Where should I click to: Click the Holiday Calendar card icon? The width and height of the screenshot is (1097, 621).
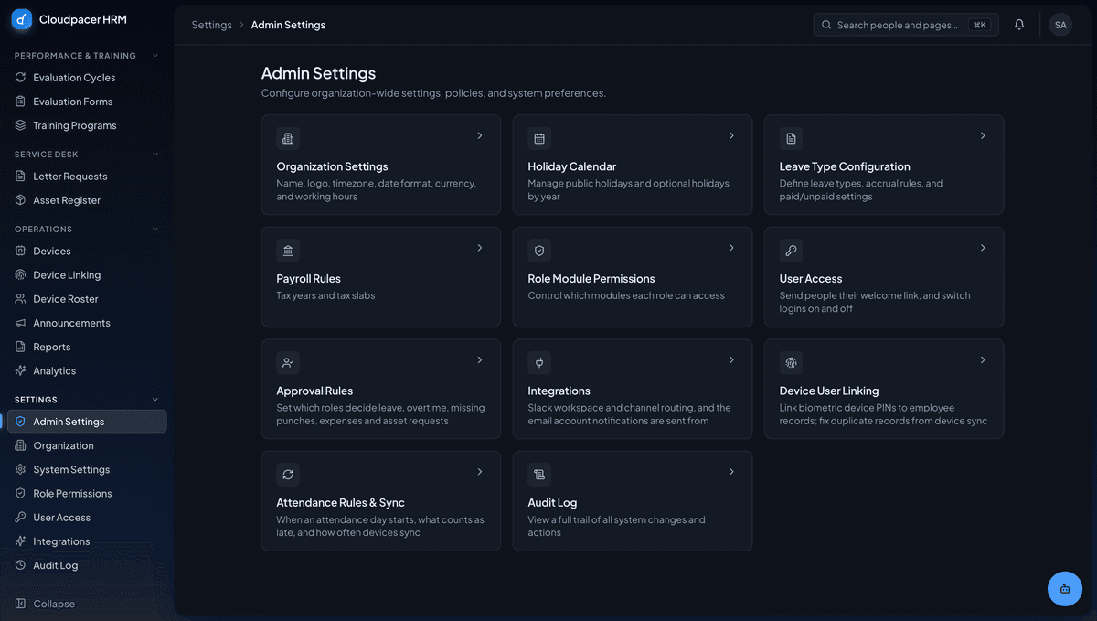pyautogui.click(x=539, y=138)
